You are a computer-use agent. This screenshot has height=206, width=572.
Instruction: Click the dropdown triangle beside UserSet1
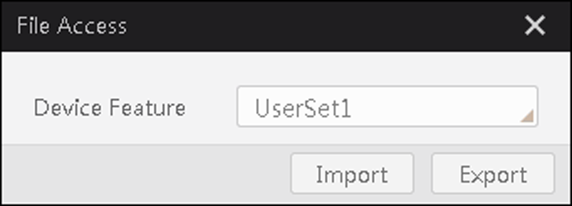527,116
